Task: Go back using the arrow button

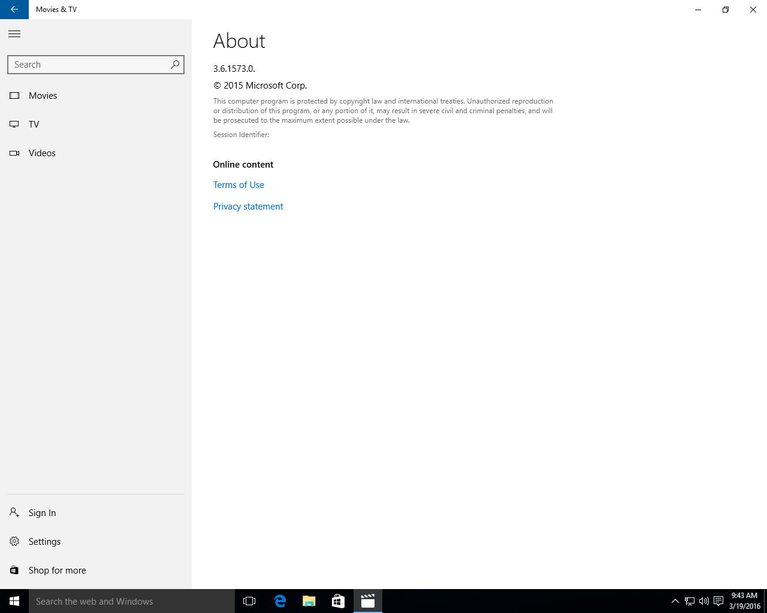Action: tap(14, 10)
